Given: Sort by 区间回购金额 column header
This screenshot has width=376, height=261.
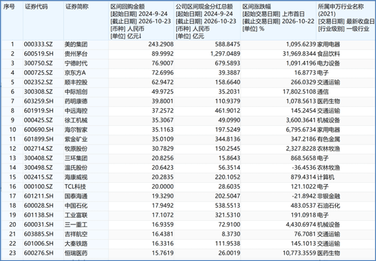Looking at the screenshot, I should [x=128, y=6].
